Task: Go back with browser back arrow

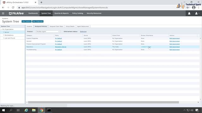Action: coord(3,8)
